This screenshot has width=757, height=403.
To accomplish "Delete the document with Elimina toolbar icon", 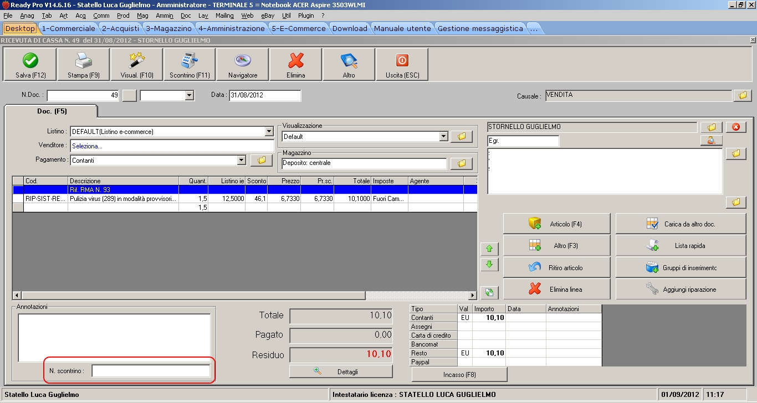I will (296, 64).
